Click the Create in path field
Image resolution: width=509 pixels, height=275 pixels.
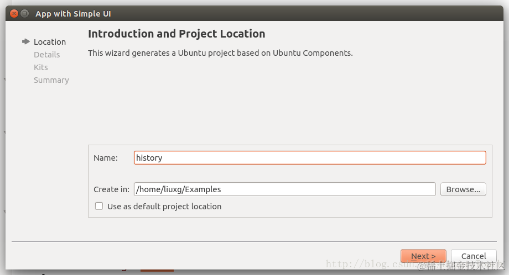[x=284, y=189]
